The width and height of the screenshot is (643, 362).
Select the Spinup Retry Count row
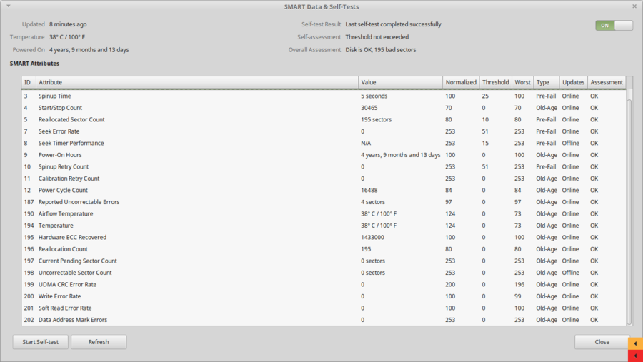pyautogui.click(x=324, y=167)
